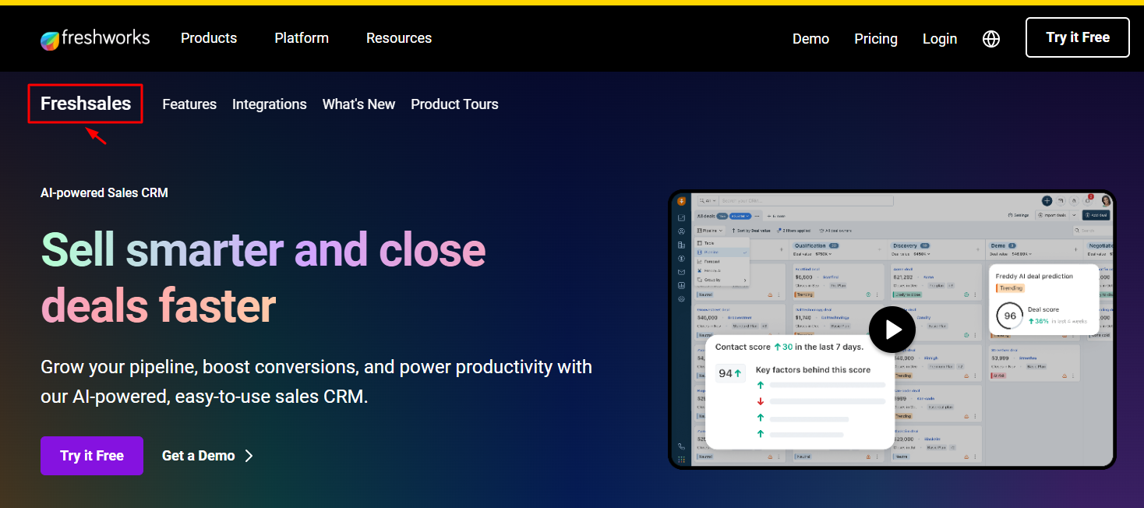This screenshot has width=1144, height=508.
Task: Switch to the Integrations tab
Action: click(269, 104)
